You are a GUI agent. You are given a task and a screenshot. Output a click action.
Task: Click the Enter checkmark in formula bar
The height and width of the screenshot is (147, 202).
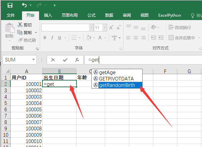(x=65, y=60)
